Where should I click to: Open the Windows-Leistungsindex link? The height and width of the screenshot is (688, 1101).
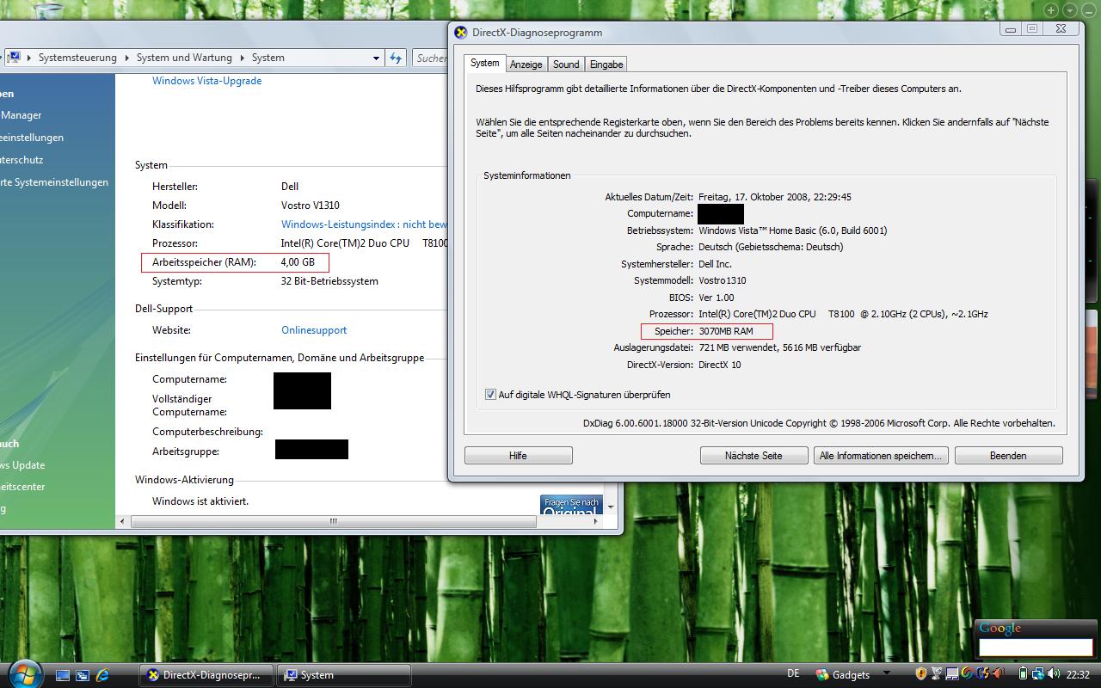(364, 224)
